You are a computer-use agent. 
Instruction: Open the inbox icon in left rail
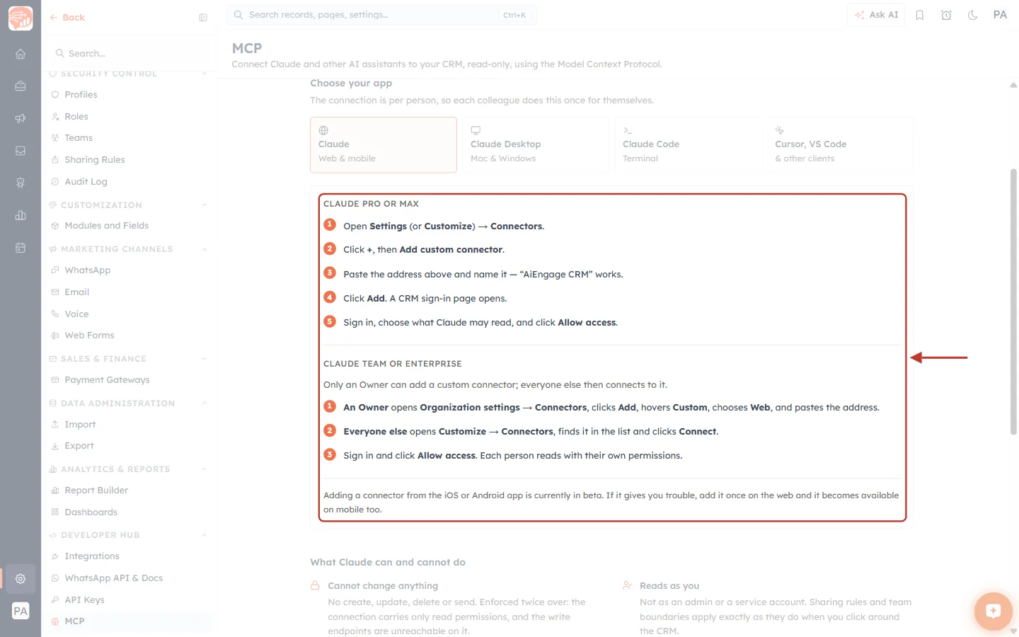(x=21, y=151)
